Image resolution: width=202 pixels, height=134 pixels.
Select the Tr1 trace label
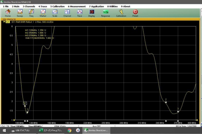click(x=7, y=22)
